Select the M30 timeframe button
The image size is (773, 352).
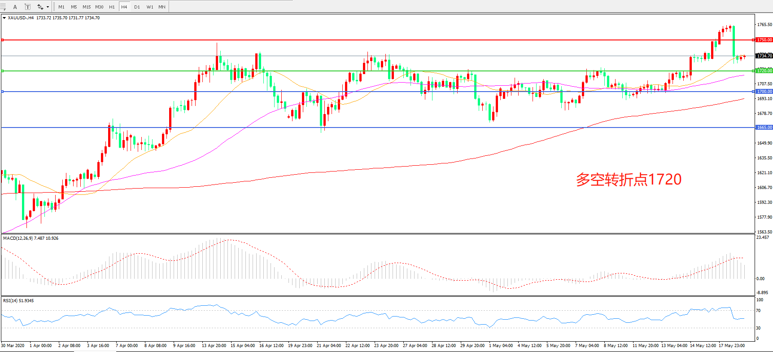click(99, 7)
